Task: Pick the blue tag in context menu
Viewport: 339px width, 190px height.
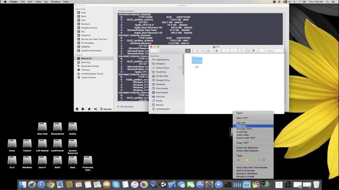Action: [255, 160]
